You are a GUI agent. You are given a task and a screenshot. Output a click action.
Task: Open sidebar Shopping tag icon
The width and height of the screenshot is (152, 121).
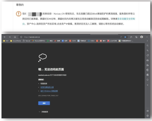[147, 55]
